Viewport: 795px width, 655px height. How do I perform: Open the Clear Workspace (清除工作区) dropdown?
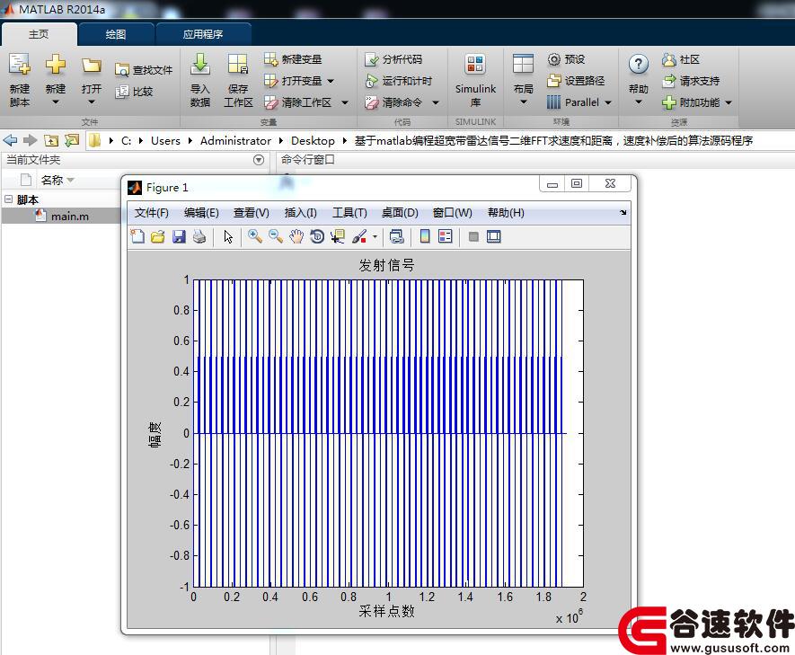(x=345, y=102)
